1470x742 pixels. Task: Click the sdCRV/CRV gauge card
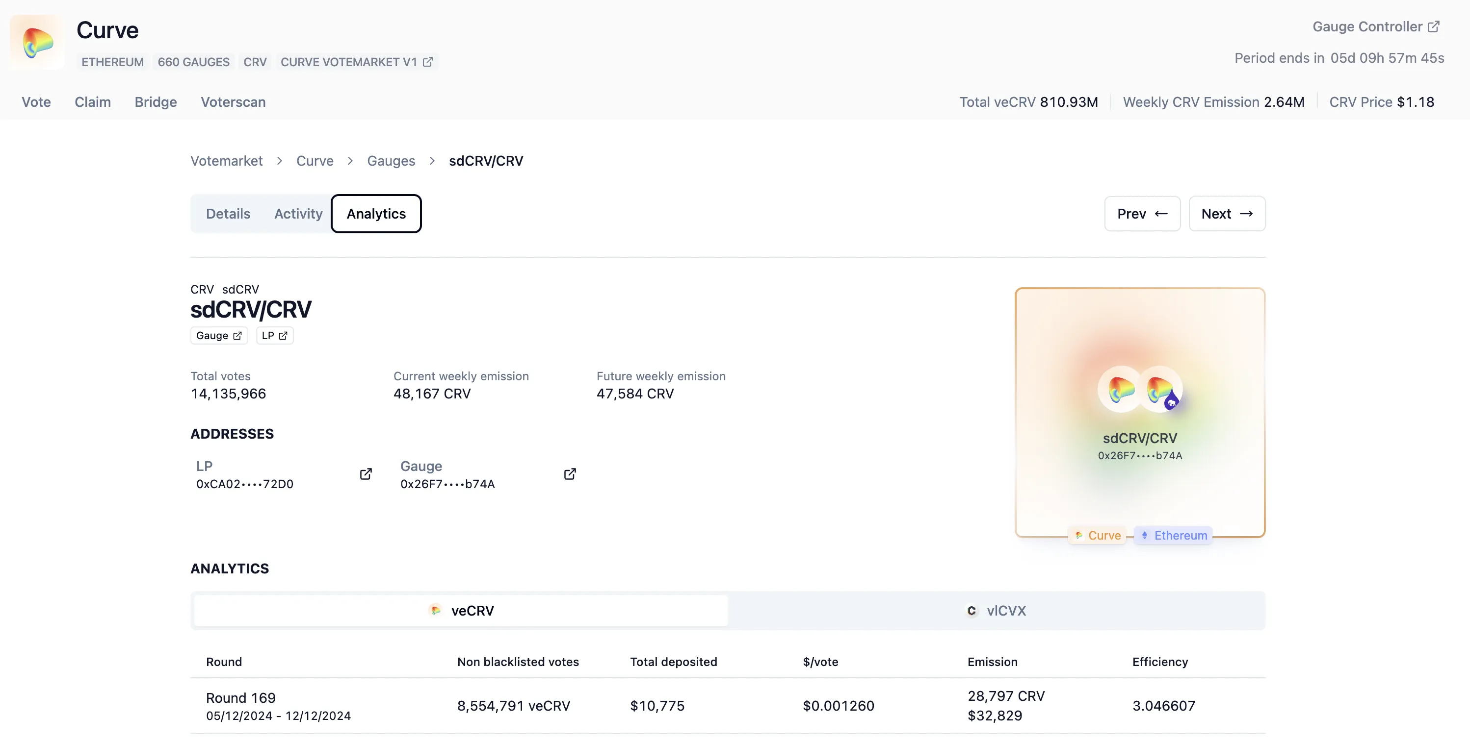pyautogui.click(x=1140, y=413)
